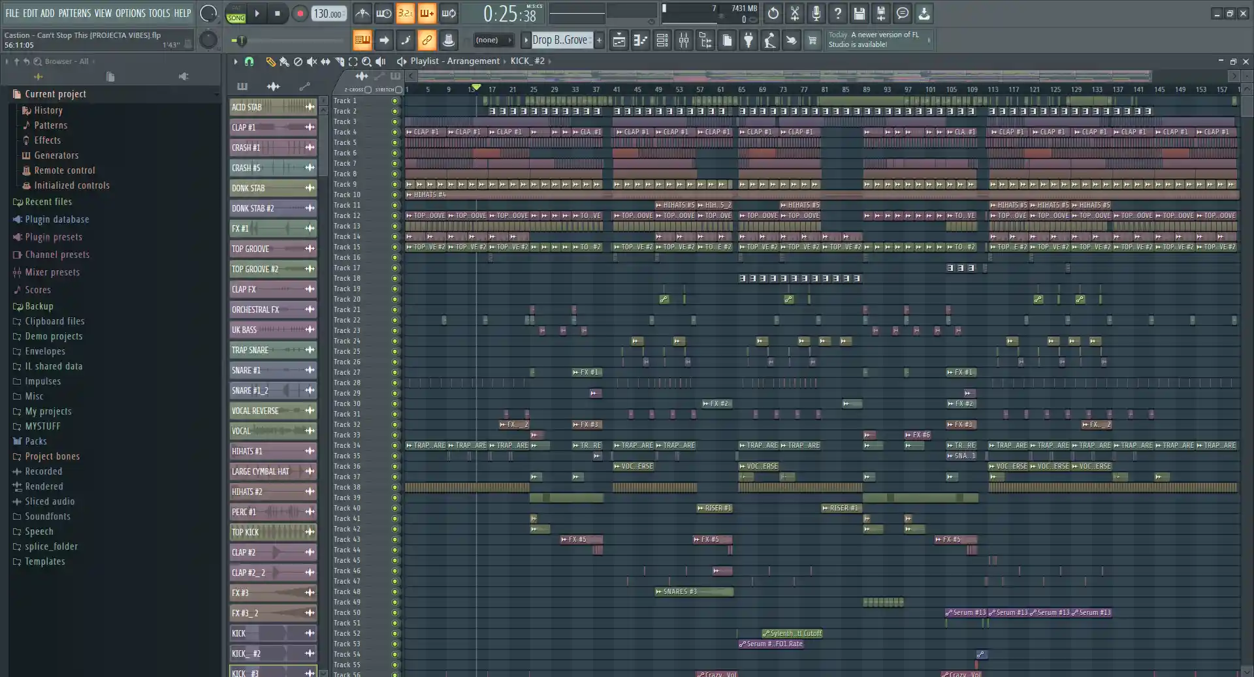The image size is (1254, 677).
Task: Stop playback with the stop button
Action: tap(277, 13)
